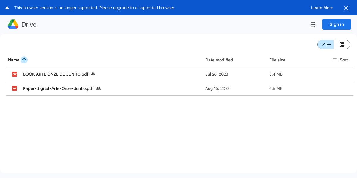Viewport: 357px width, 178px height.
Task: Click the Sign in button
Action: coord(336,24)
